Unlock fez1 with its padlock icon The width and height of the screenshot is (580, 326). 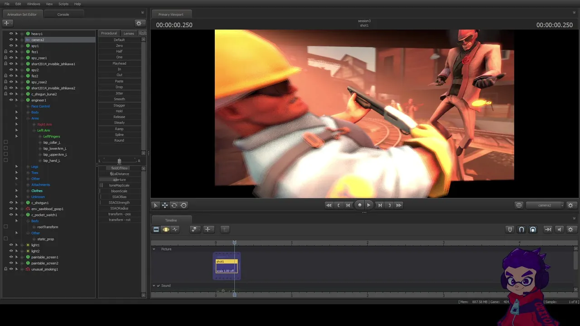5,52
